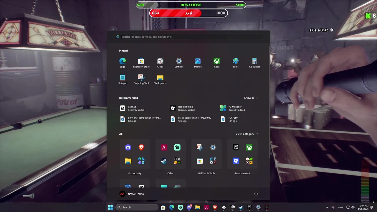Click the taskbar Search box
Viewport: 377px width, 212px height.
pyautogui.click(x=137, y=207)
